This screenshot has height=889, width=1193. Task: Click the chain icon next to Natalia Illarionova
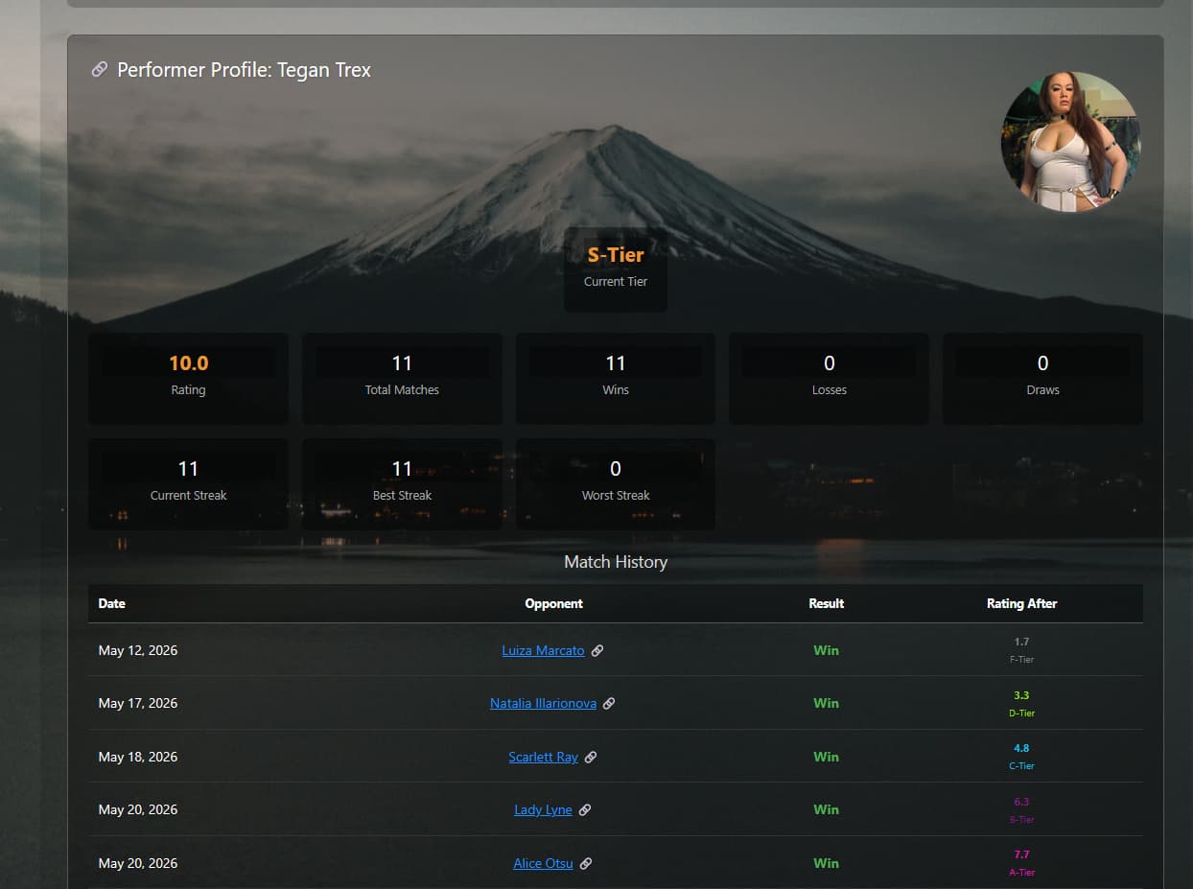tap(609, 703)
